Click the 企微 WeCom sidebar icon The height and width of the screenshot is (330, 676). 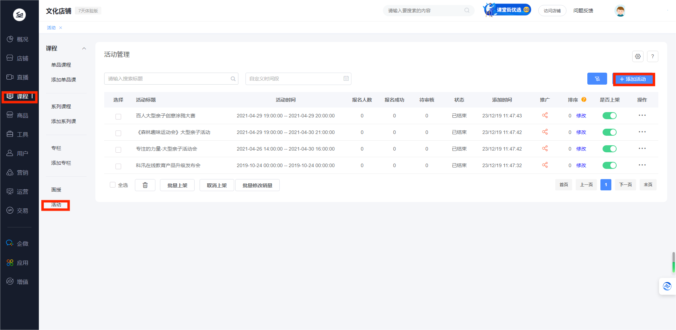(10, 243)
